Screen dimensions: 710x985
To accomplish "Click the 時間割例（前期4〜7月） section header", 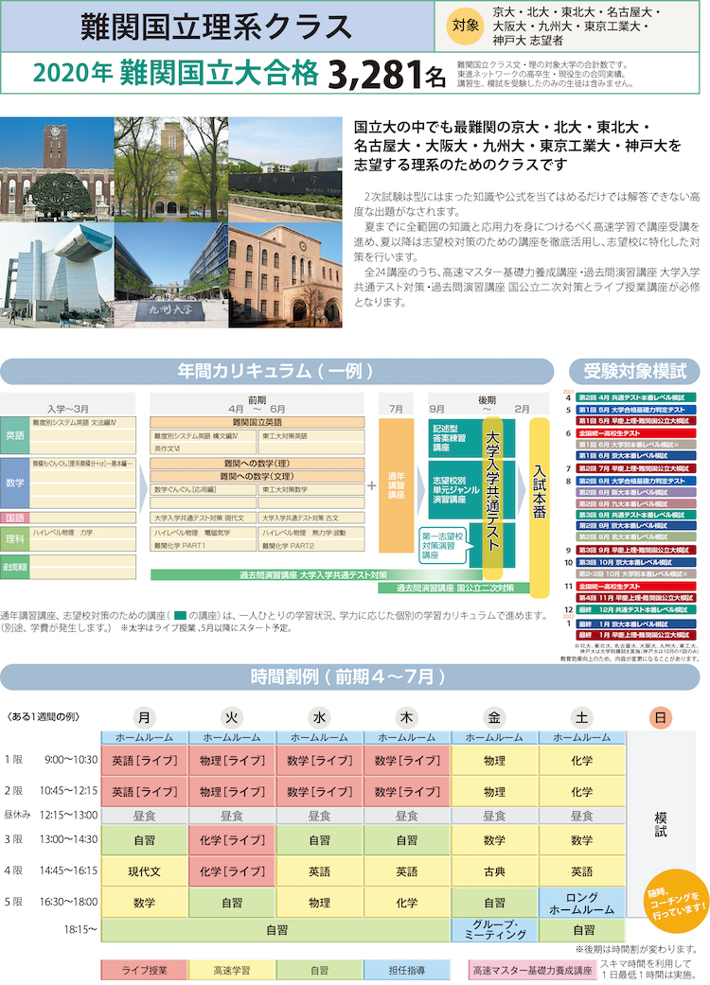I will click(x=349, y=677).
